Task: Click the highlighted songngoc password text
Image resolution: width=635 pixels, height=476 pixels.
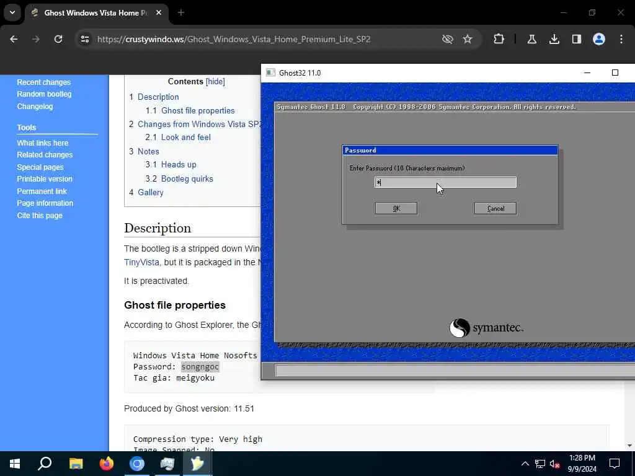Action: point(200,367)
